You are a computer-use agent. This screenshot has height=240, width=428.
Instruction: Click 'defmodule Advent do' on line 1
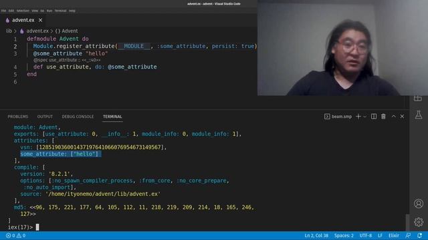click(58, 39)
